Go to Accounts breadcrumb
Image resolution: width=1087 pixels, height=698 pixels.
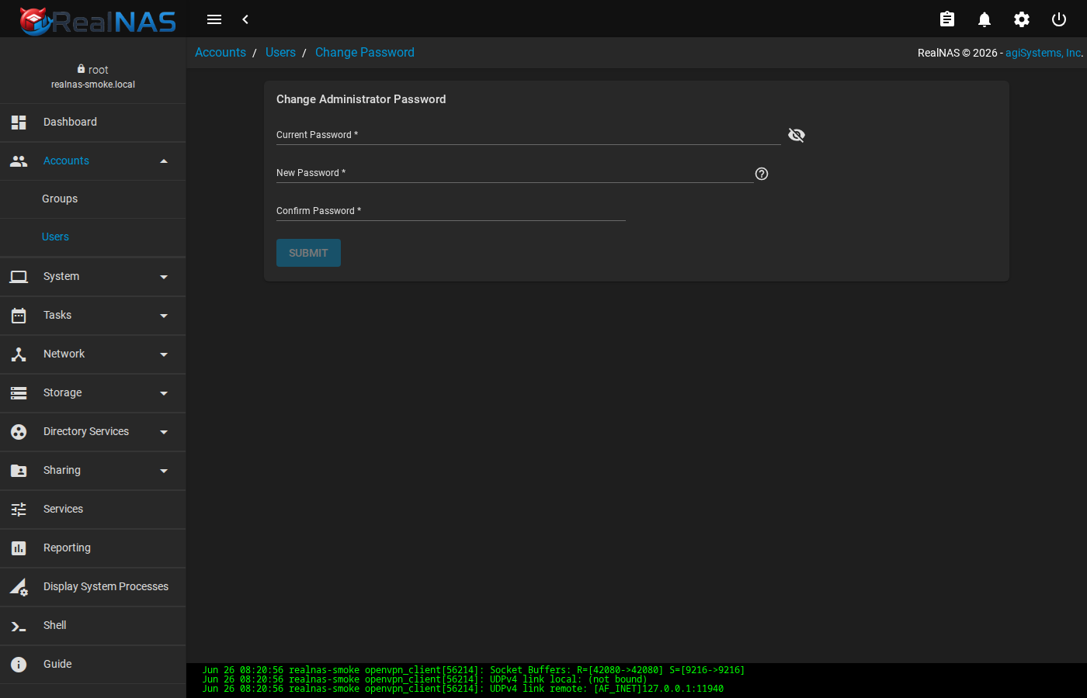point(221,52)
